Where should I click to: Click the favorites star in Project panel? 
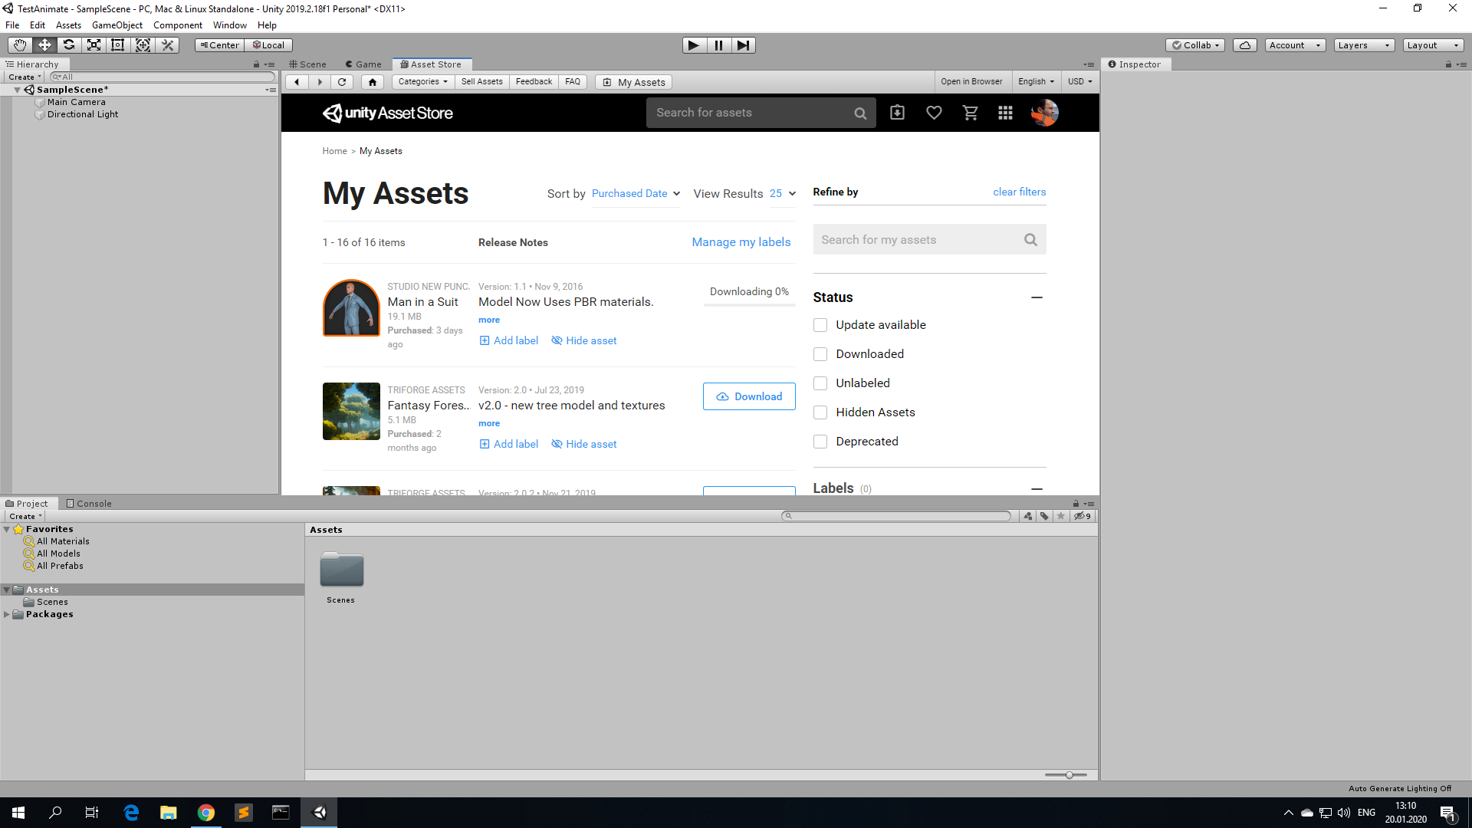(x=1061, y=516)
